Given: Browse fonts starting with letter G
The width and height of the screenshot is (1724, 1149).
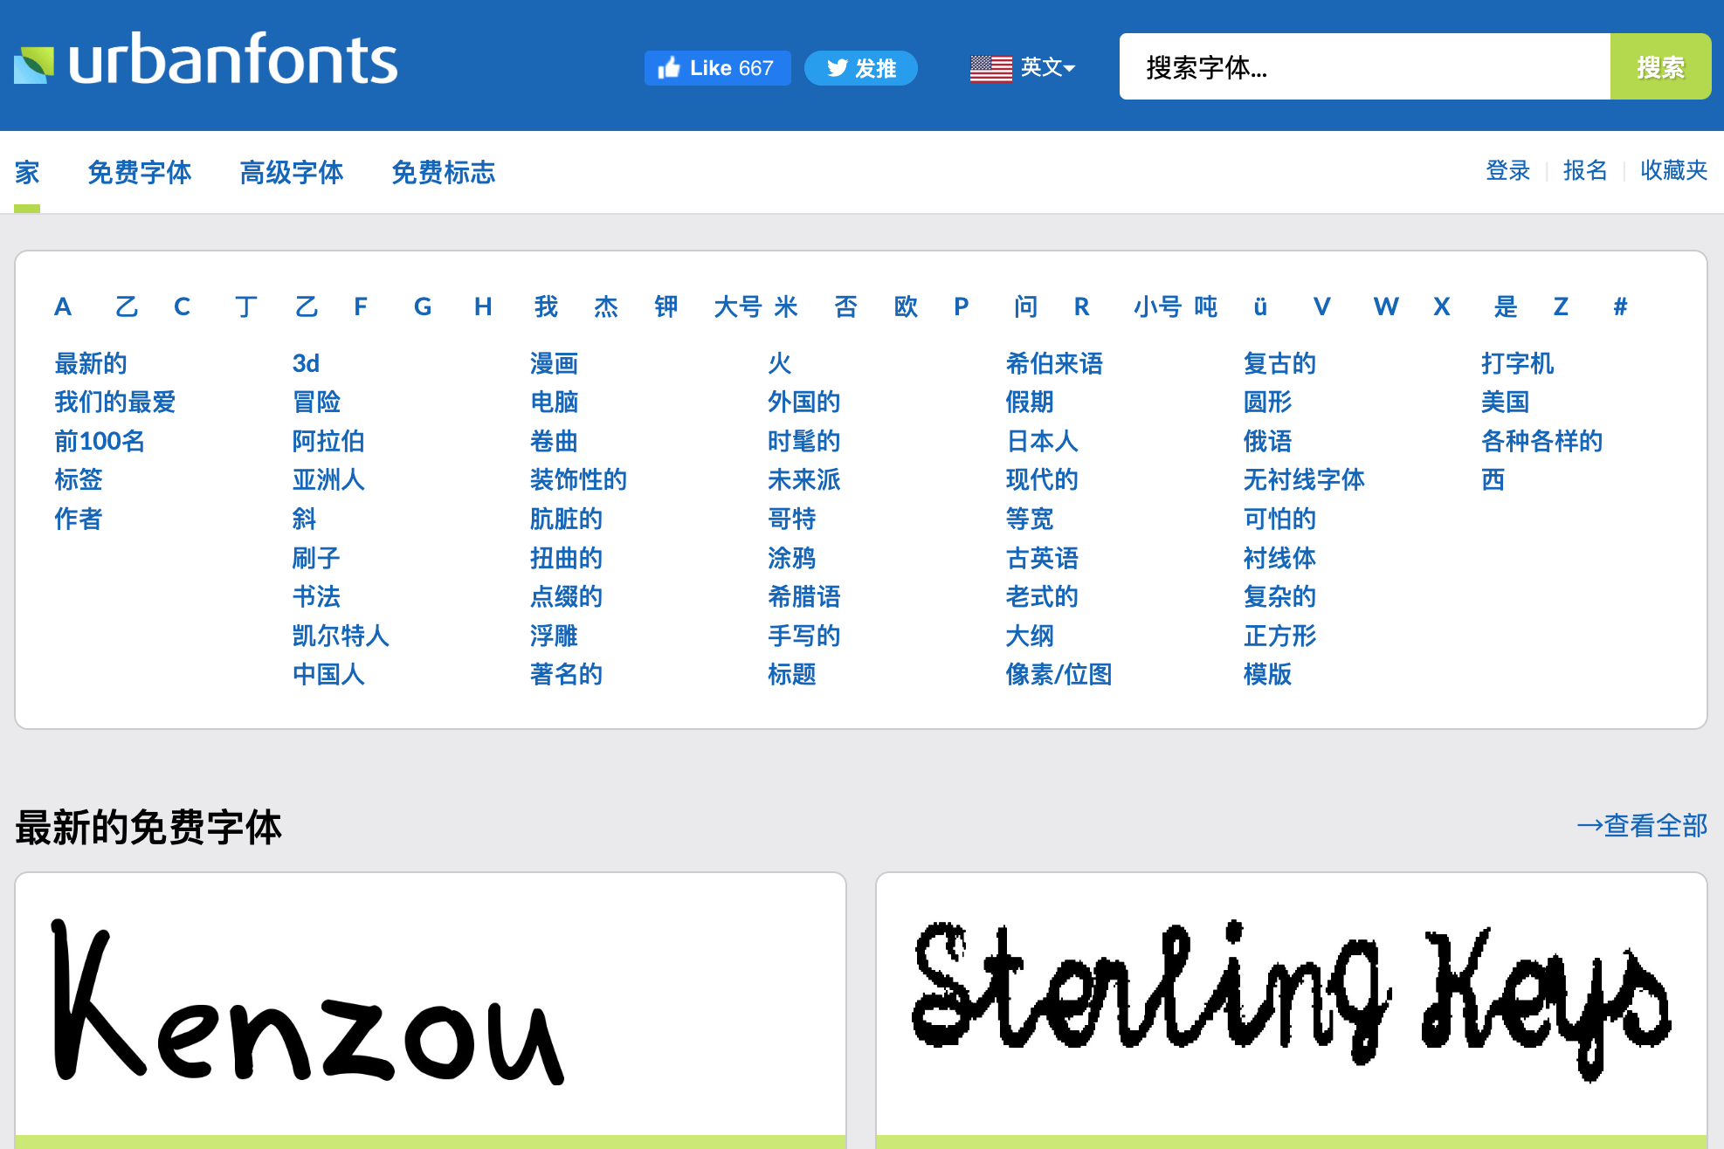Looking at the screenshot, I should tap(423, 306).
